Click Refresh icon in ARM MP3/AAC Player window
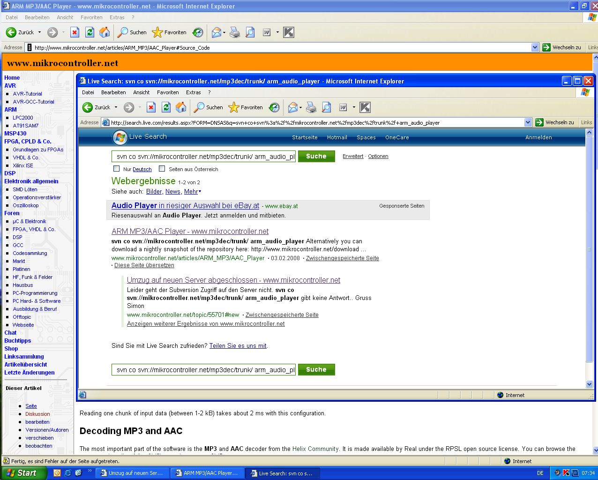The height and width of the screenshot is (480, 598). pos(90,32)
